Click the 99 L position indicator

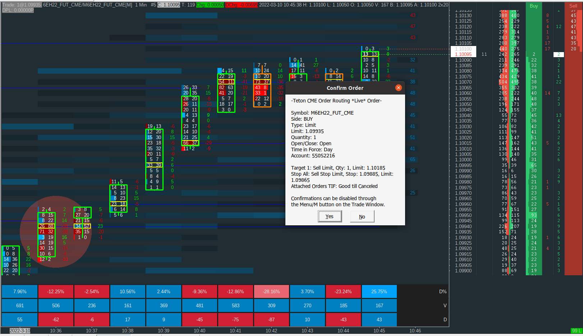(x=576, y=331)
